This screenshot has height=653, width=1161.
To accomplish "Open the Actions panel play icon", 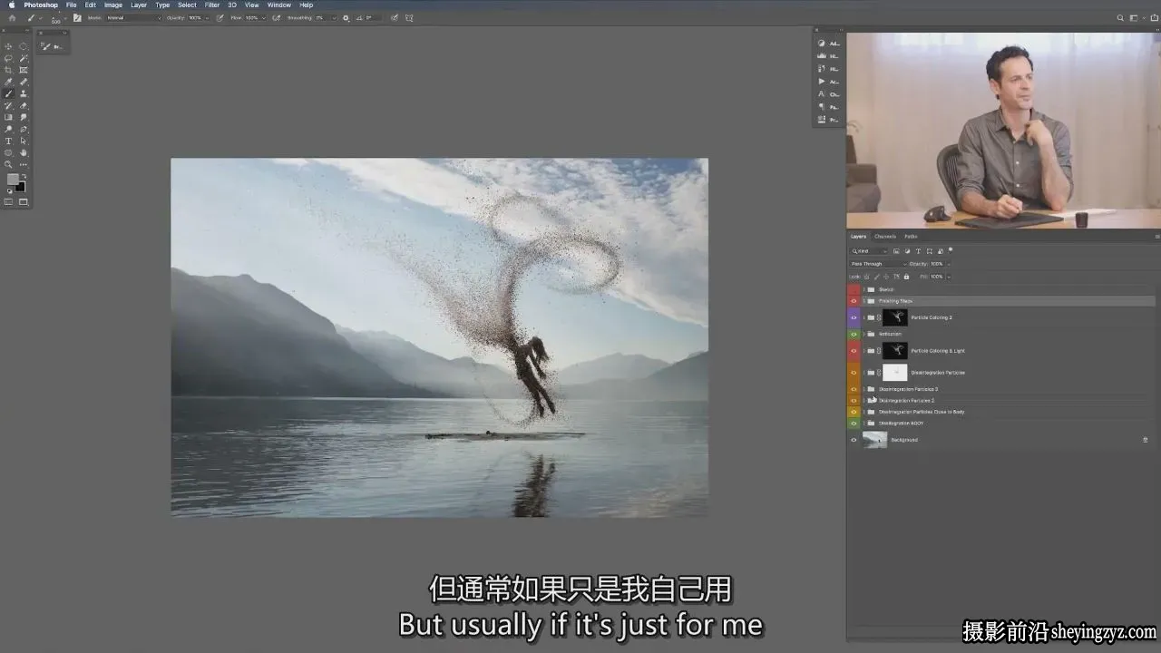I will point(822,81).
